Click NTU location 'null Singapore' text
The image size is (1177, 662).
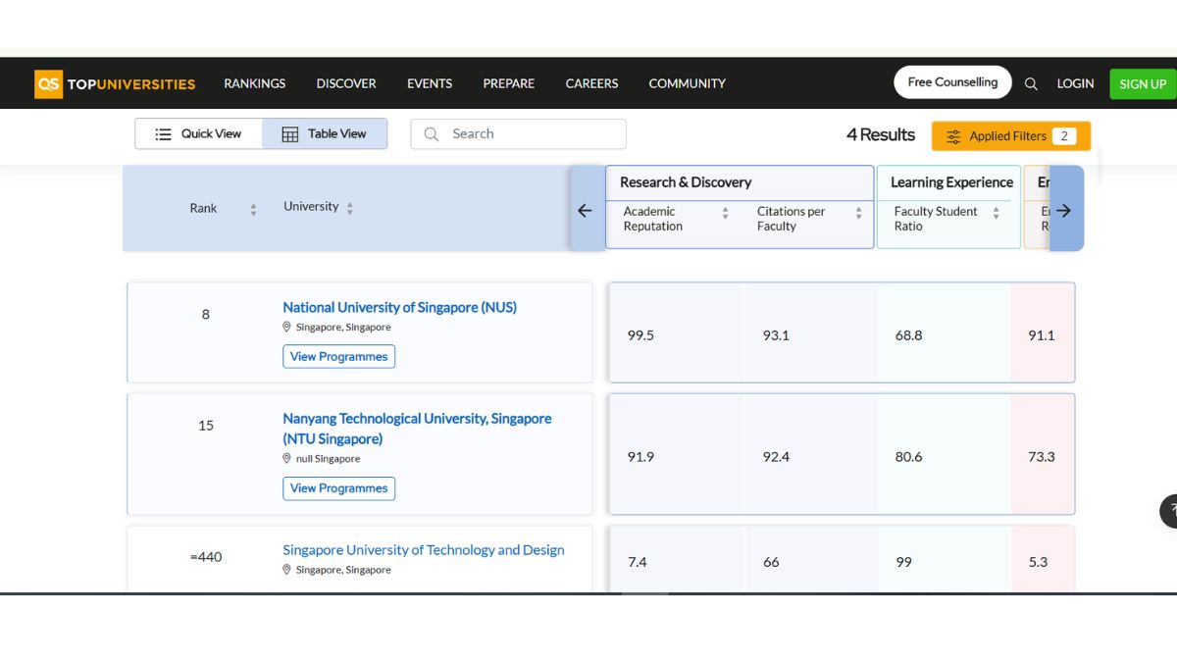coord(328,459)
